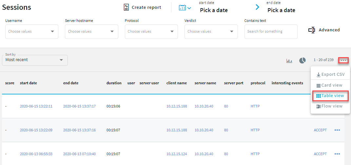
Task: Change the Sort by Most recent dropdown
Action: [35, 60]
